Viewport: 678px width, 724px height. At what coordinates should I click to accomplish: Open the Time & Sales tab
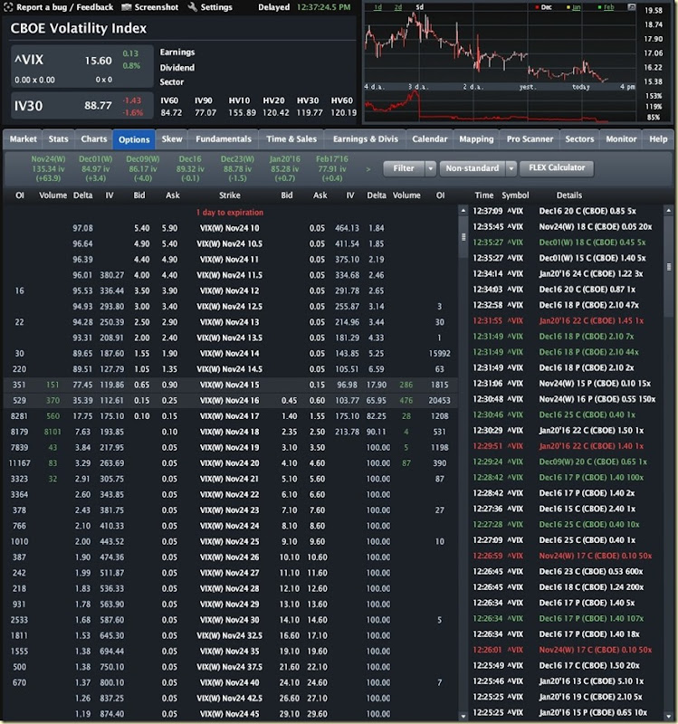pos(291,139)
